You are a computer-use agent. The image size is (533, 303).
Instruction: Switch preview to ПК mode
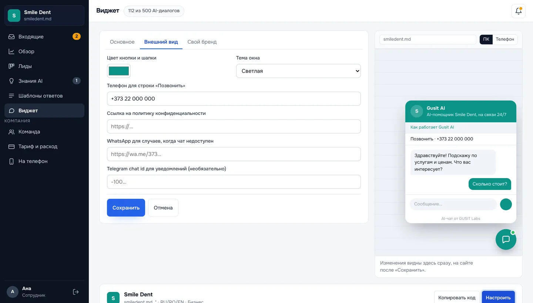coord(486,39)
